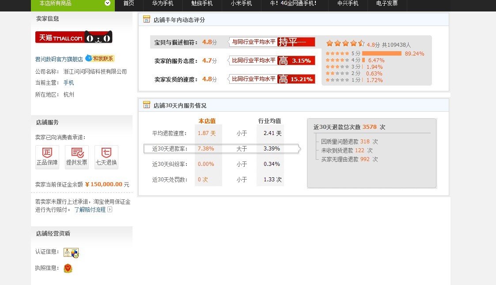This screenshot has width=496, height=285.
Task: Click the 店铺半年内动态评分 header icon
Action: (x=147, y=19)
